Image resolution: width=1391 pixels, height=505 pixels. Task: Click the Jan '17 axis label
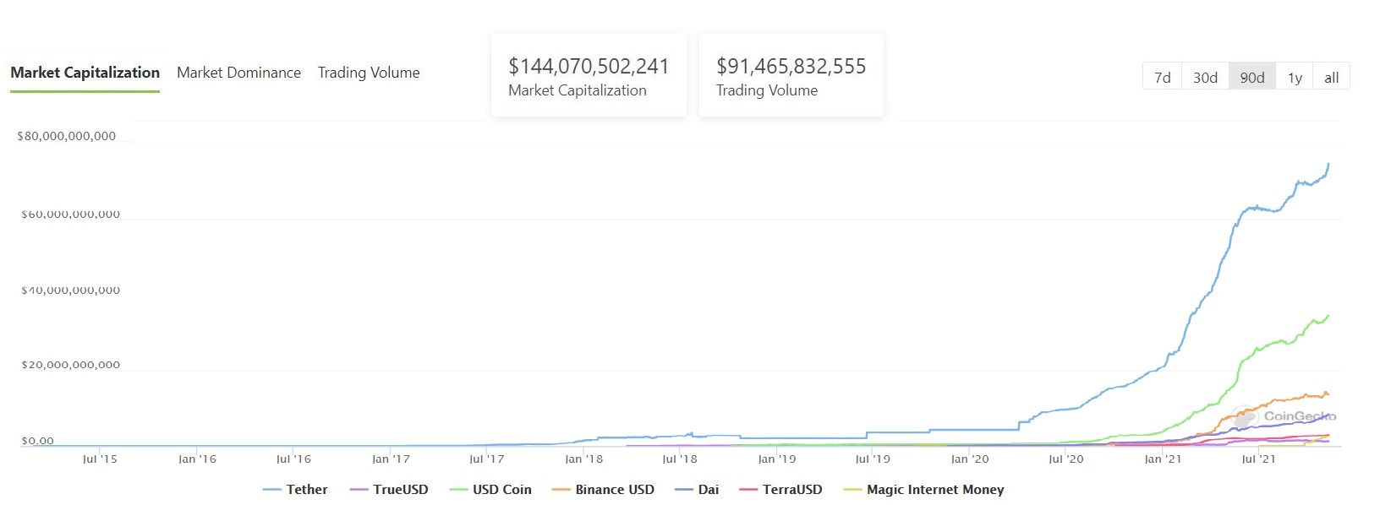(391, 459)
